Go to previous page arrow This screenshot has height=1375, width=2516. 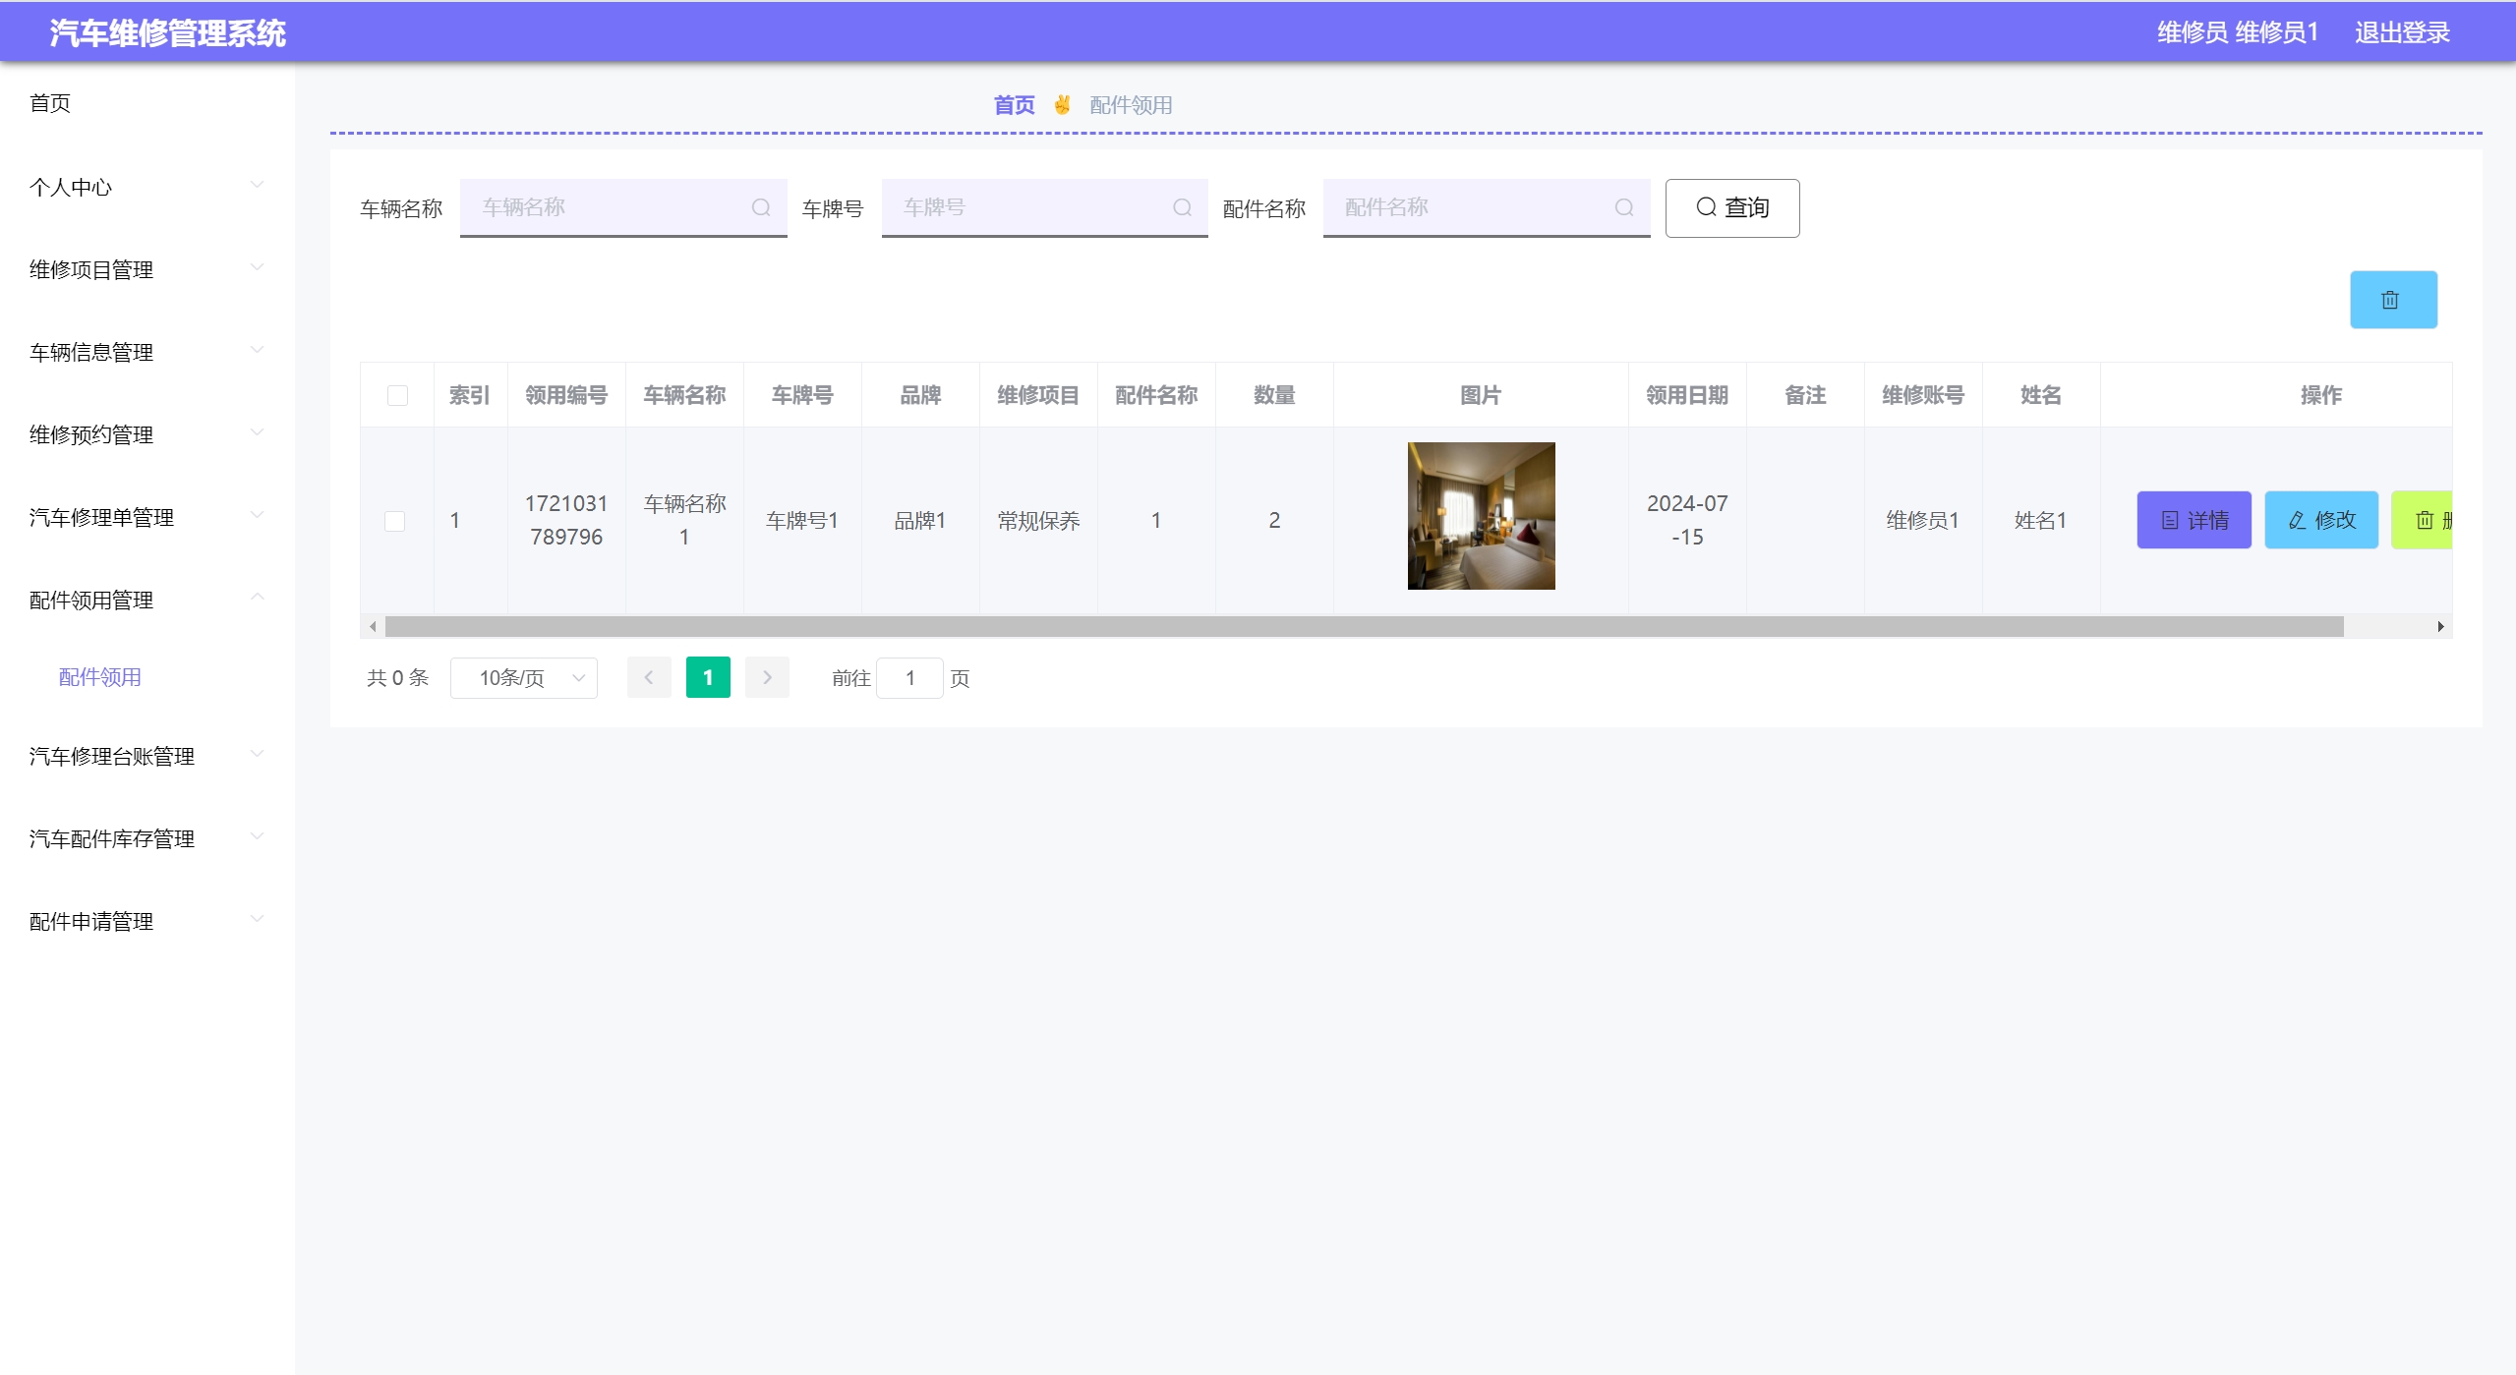649,677
